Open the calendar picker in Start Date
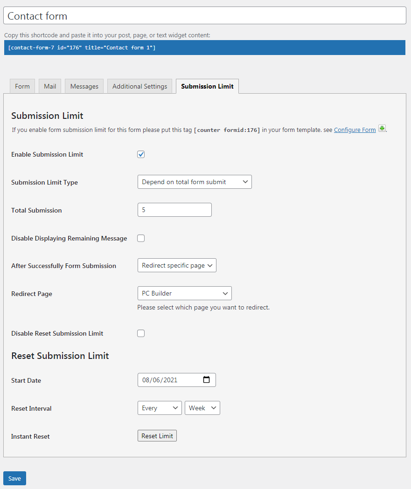 [207, 380]
